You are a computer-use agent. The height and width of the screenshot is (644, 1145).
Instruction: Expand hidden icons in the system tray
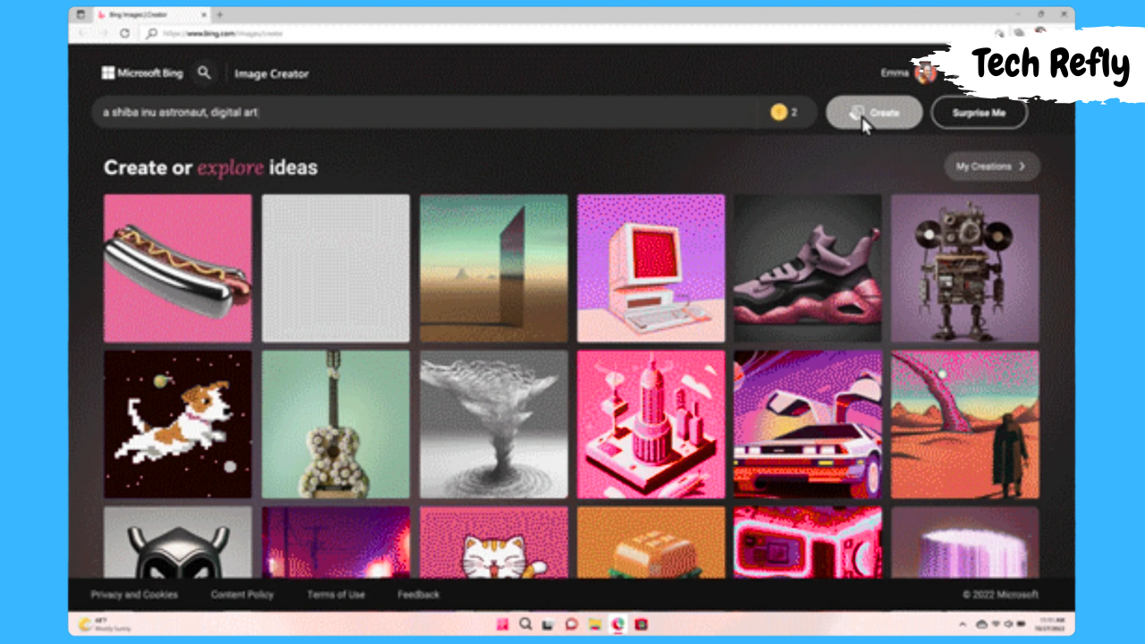[963, 623]
